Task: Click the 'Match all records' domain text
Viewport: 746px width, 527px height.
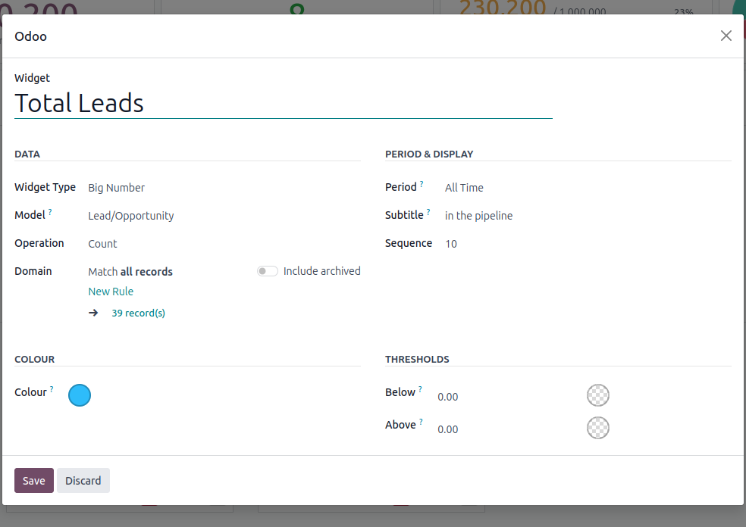Action: click(130, 272)
